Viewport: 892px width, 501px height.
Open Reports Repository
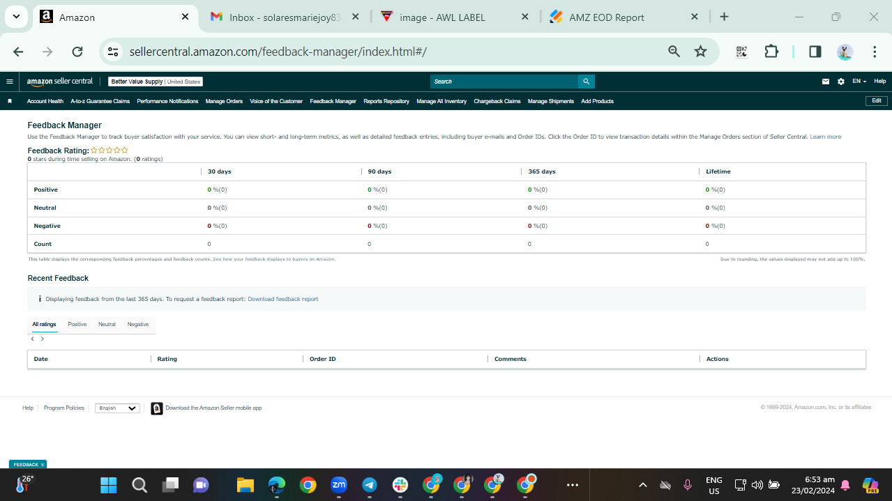coord(386,101)
